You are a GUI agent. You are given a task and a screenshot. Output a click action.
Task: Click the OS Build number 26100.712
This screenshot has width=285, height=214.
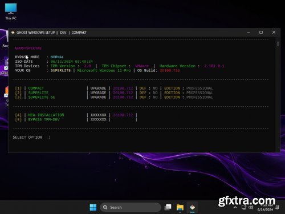click(170, 71)
